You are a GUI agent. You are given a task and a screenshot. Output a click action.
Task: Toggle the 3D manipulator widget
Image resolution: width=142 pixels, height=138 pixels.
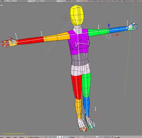(58, 137)
